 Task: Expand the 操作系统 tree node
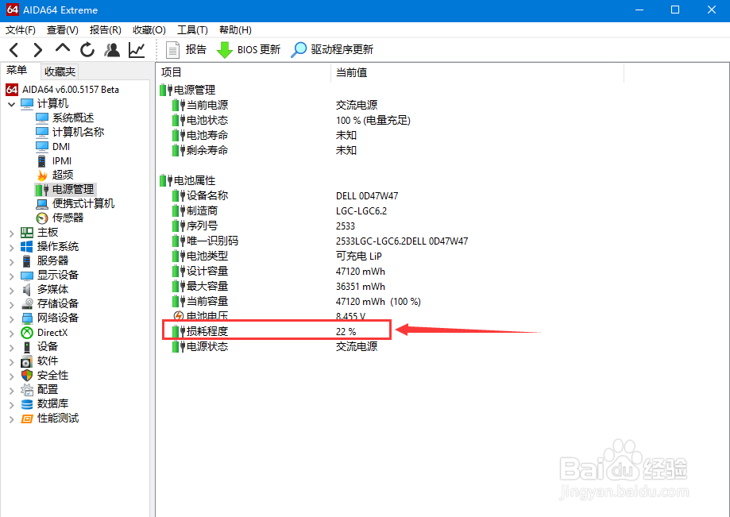point(12,247)
